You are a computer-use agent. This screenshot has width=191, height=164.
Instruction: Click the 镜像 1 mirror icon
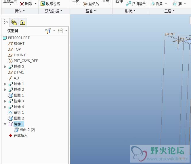click(x=11, y=124)
